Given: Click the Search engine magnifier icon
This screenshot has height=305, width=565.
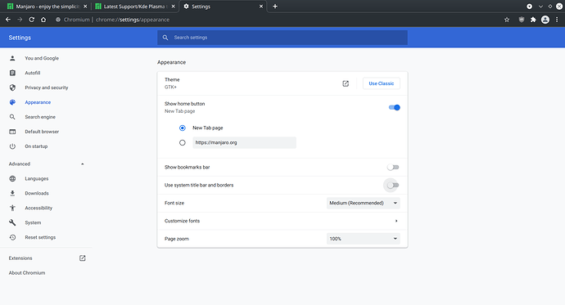Looking at the screenshot, I should tap(12, 117).
